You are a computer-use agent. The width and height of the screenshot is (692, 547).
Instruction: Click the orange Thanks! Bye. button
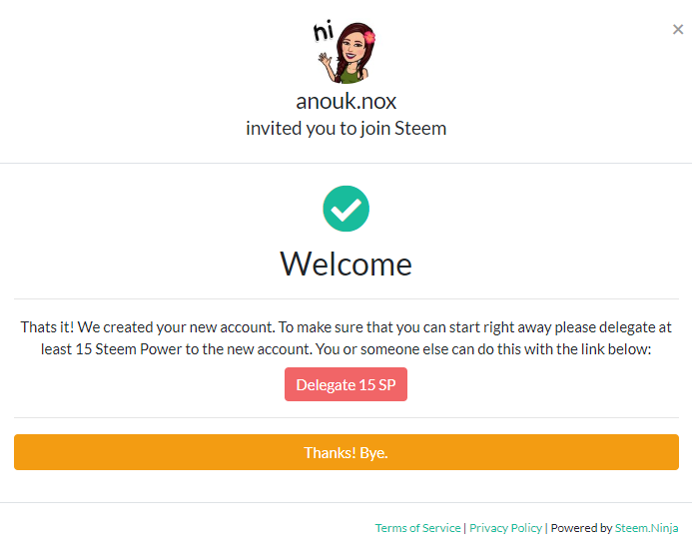tap(346, 452)
